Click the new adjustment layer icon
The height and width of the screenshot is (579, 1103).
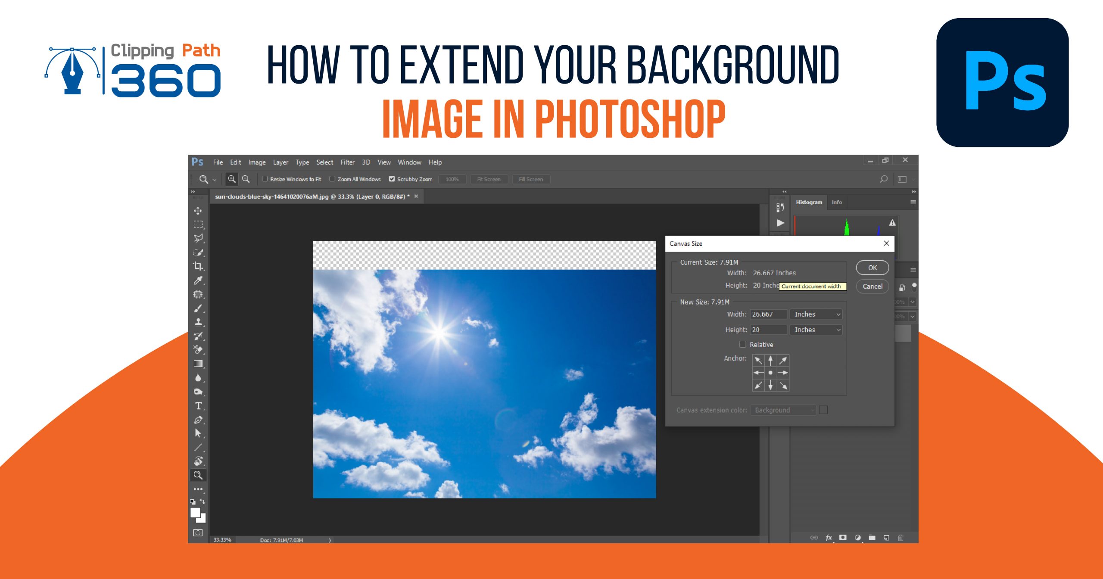(857, 537)
